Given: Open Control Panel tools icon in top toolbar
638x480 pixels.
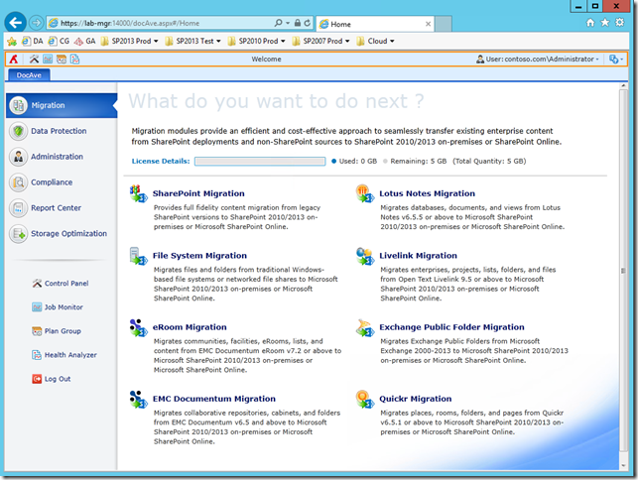Looking at the screenshot, I should tap(34, 60).
